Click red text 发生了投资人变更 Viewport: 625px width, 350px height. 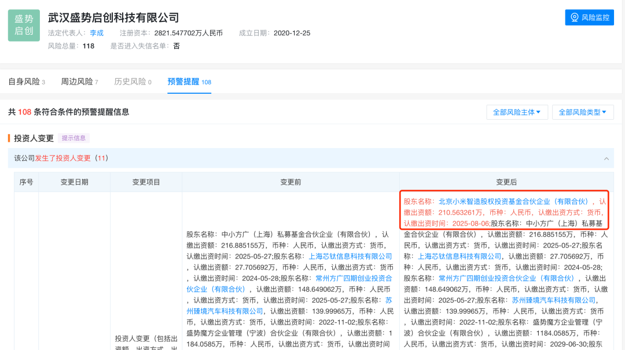pos(63,158)
